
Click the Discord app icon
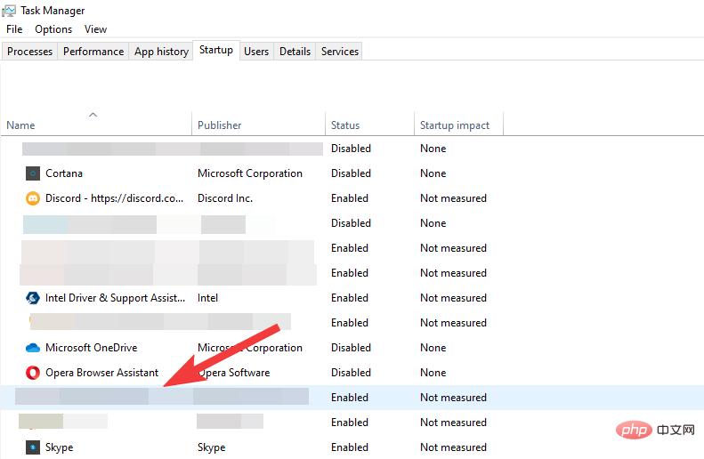[33, 198]
